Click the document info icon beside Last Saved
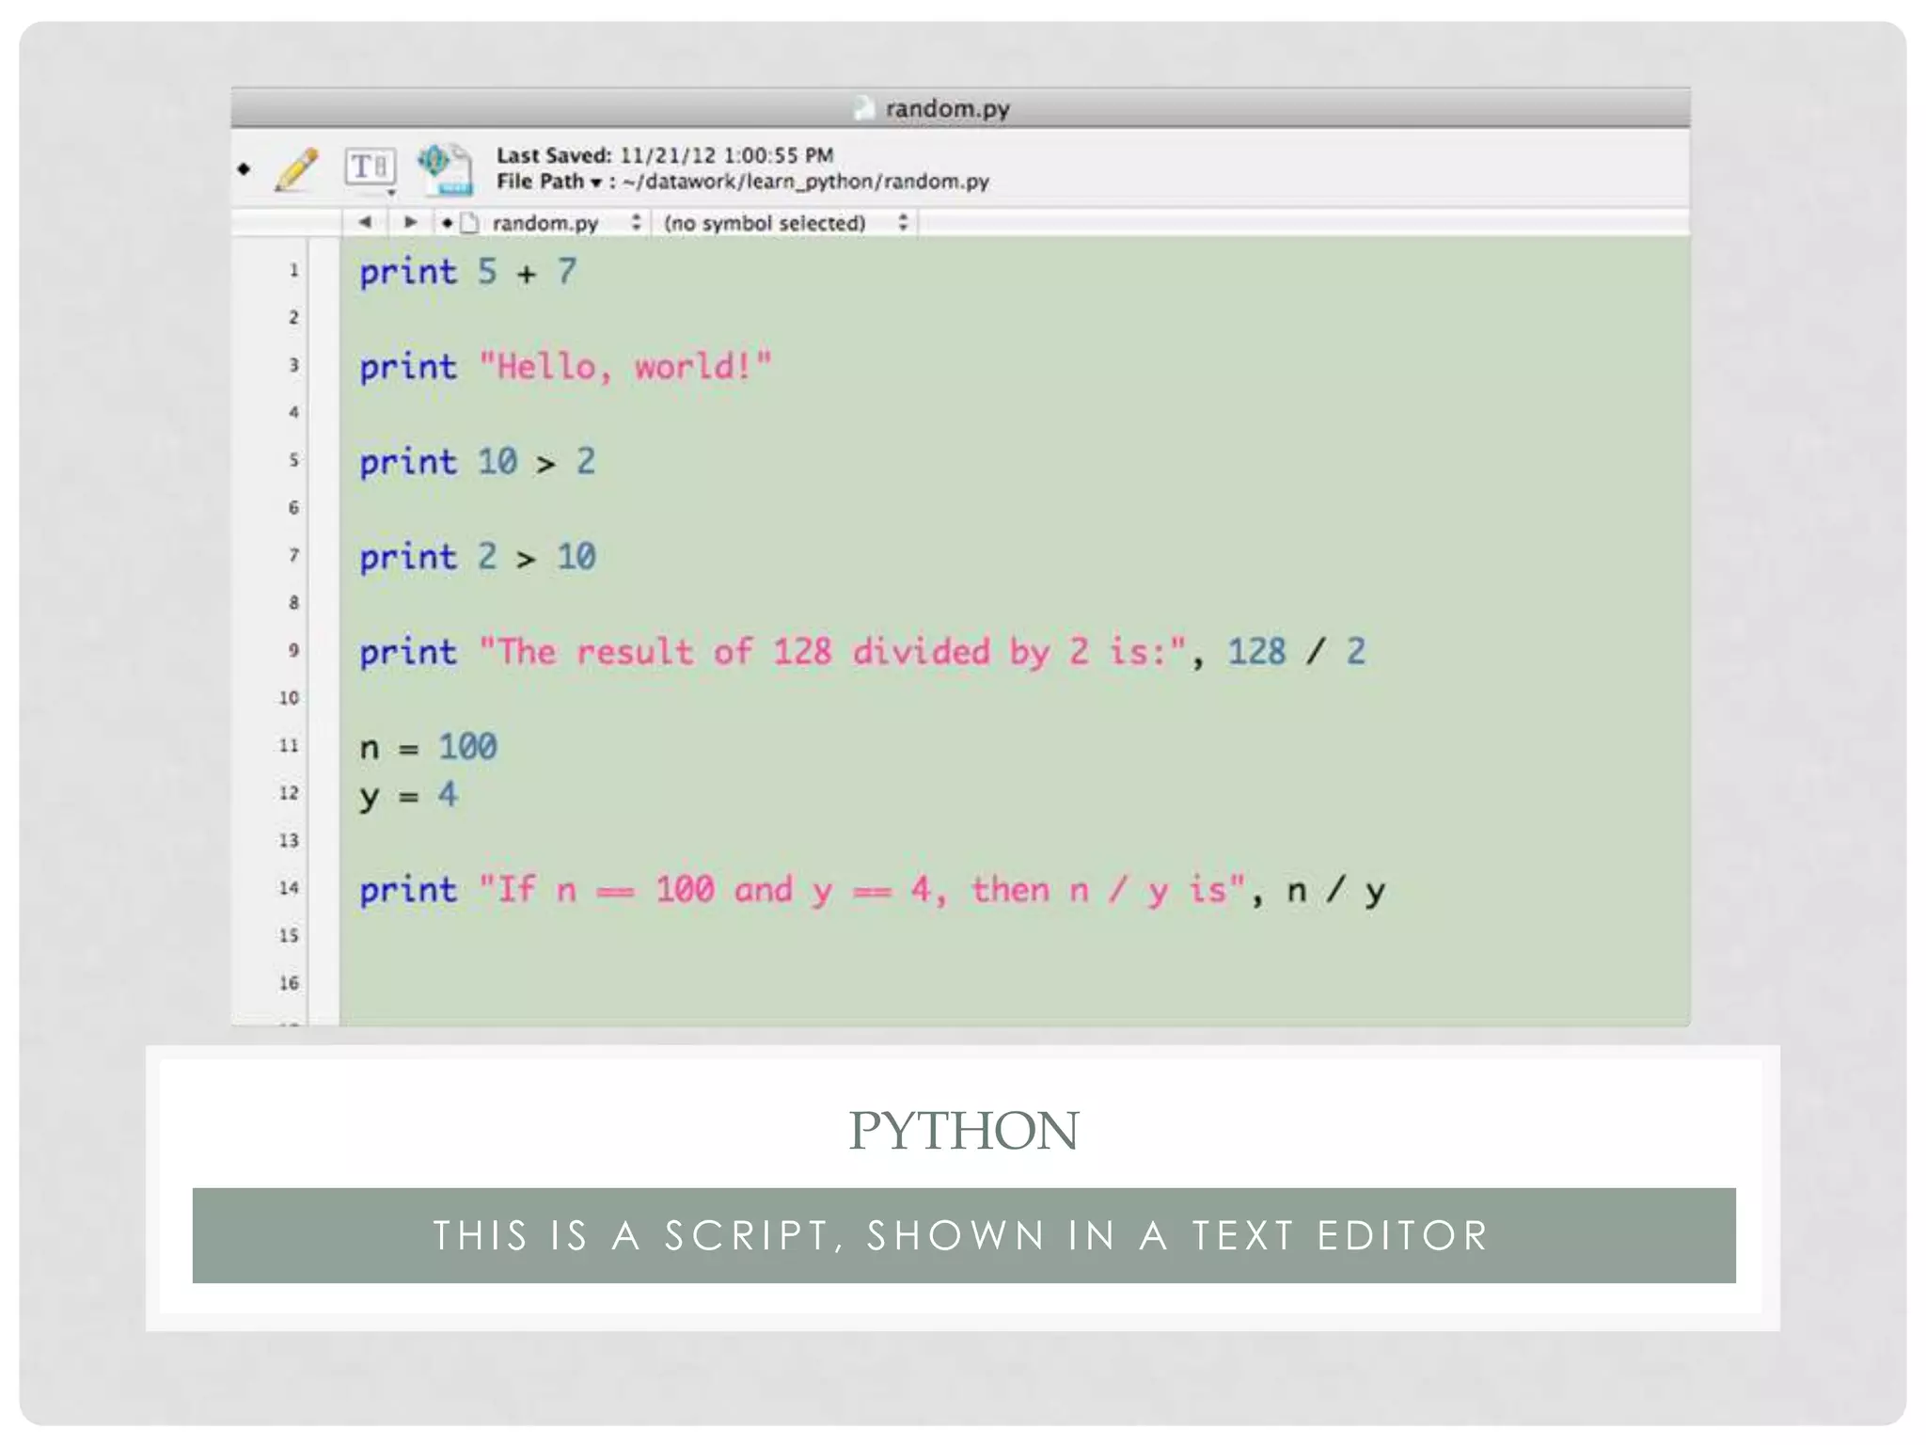Viewport: 1926px width, 1445px height. pyautogui.click(x=445, y=169)
